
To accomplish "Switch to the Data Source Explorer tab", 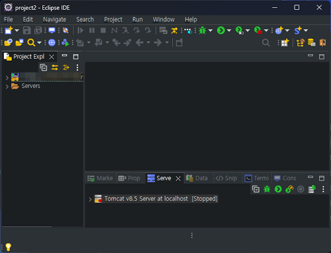I will pos(197,178).
